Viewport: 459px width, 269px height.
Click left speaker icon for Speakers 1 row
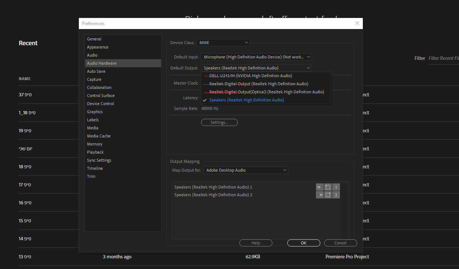320,187
